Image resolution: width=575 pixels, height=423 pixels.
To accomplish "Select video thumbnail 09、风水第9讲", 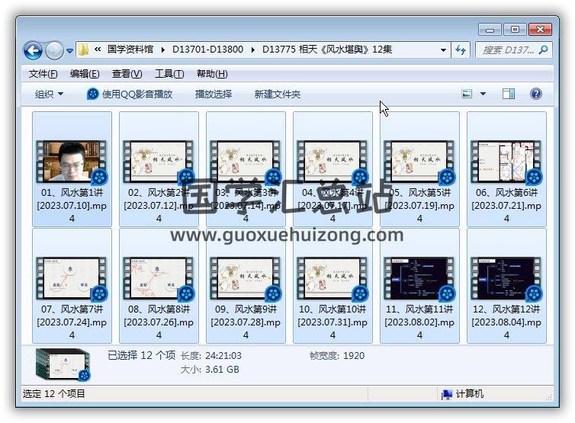I will [x=246, y=278].
